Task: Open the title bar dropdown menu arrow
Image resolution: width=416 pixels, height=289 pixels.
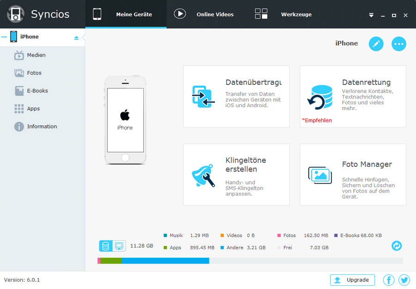Action: [371, 15]
